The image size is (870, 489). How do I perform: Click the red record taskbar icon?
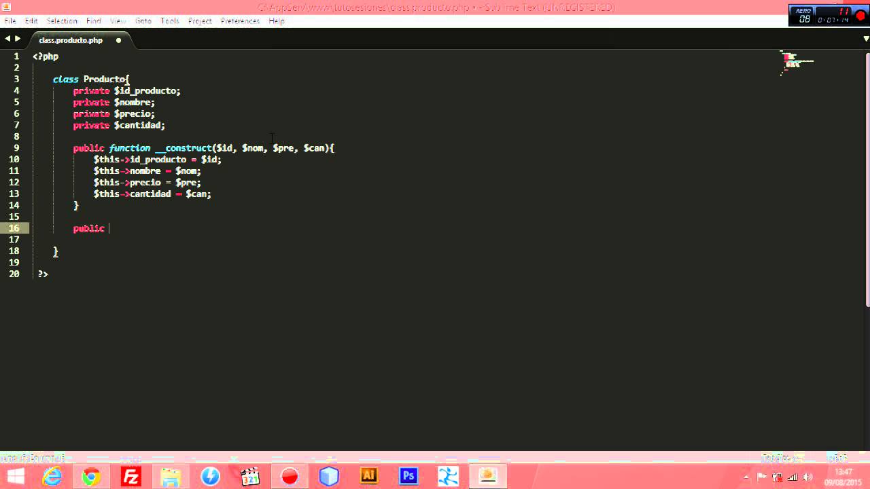290,477
